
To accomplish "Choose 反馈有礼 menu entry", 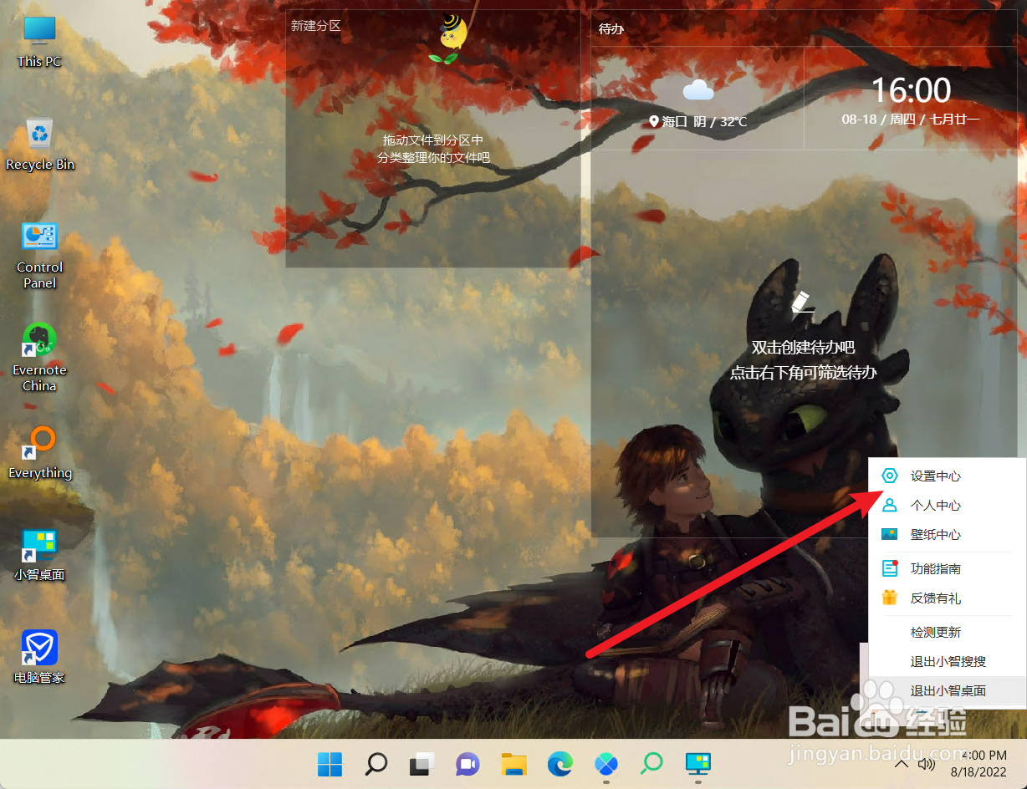I will point(948,598).
